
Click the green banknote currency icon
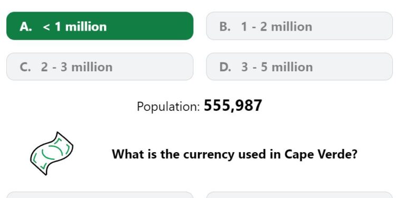coord(52,153)
